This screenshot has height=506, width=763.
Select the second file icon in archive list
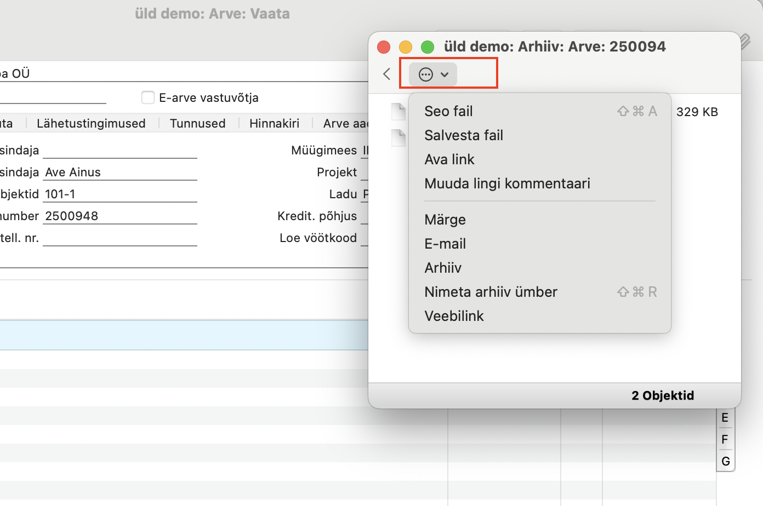click(x=398, y=137)
